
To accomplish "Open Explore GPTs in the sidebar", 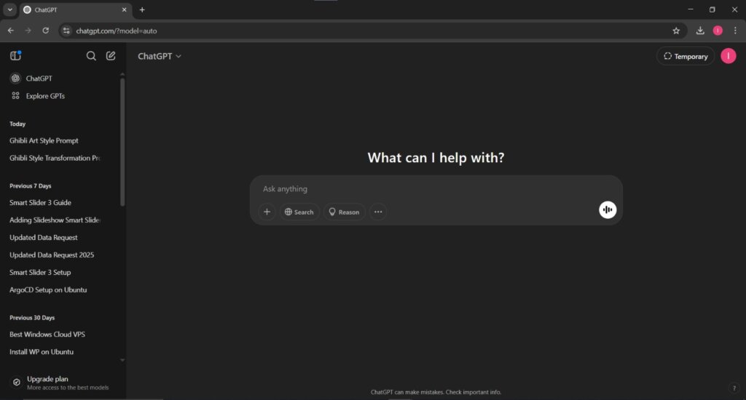I will 63,96.
